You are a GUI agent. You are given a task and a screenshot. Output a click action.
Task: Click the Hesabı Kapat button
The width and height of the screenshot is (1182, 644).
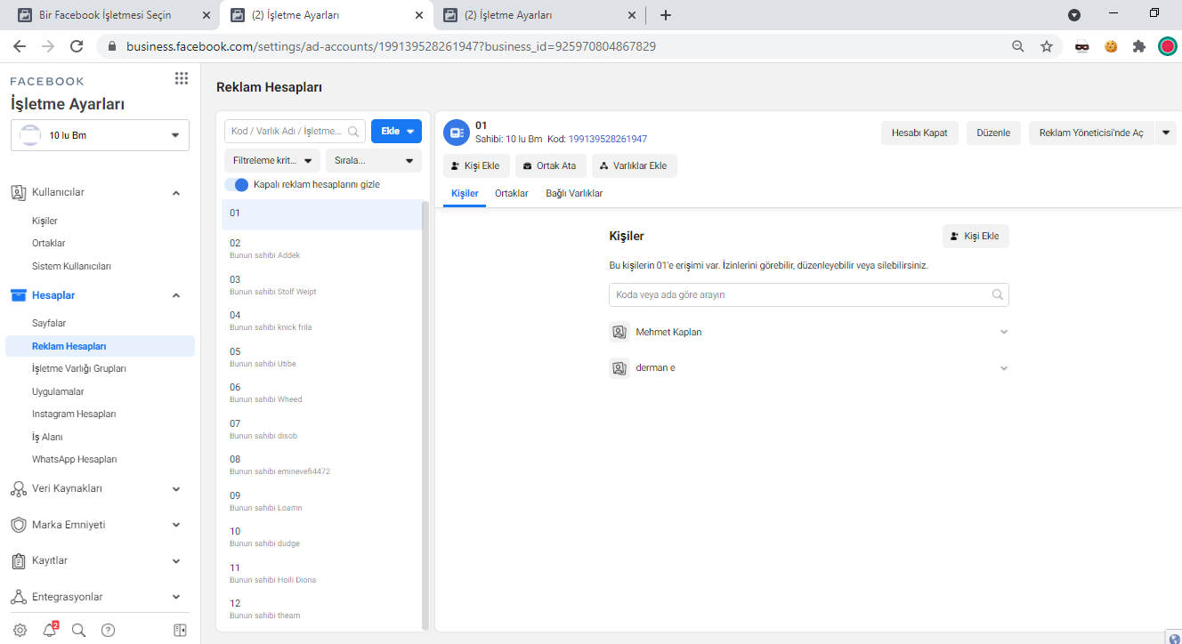point(920,133)
